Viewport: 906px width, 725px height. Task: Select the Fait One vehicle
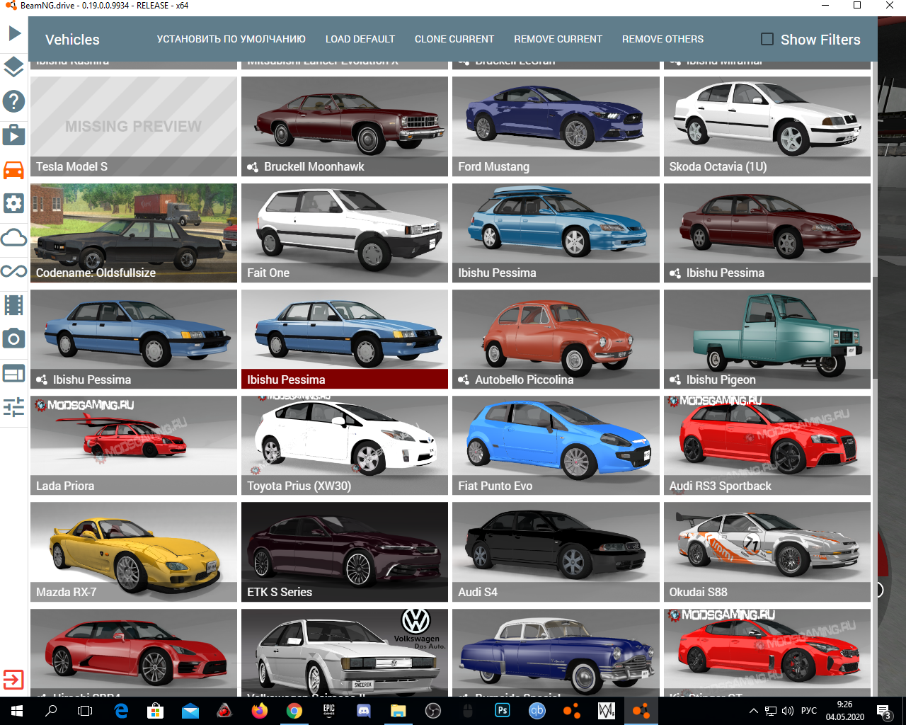[x=345, y=233]
